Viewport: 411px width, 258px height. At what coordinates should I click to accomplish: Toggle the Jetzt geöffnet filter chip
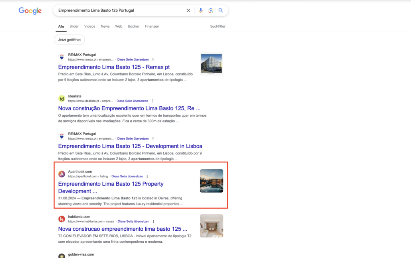(69, 40)
